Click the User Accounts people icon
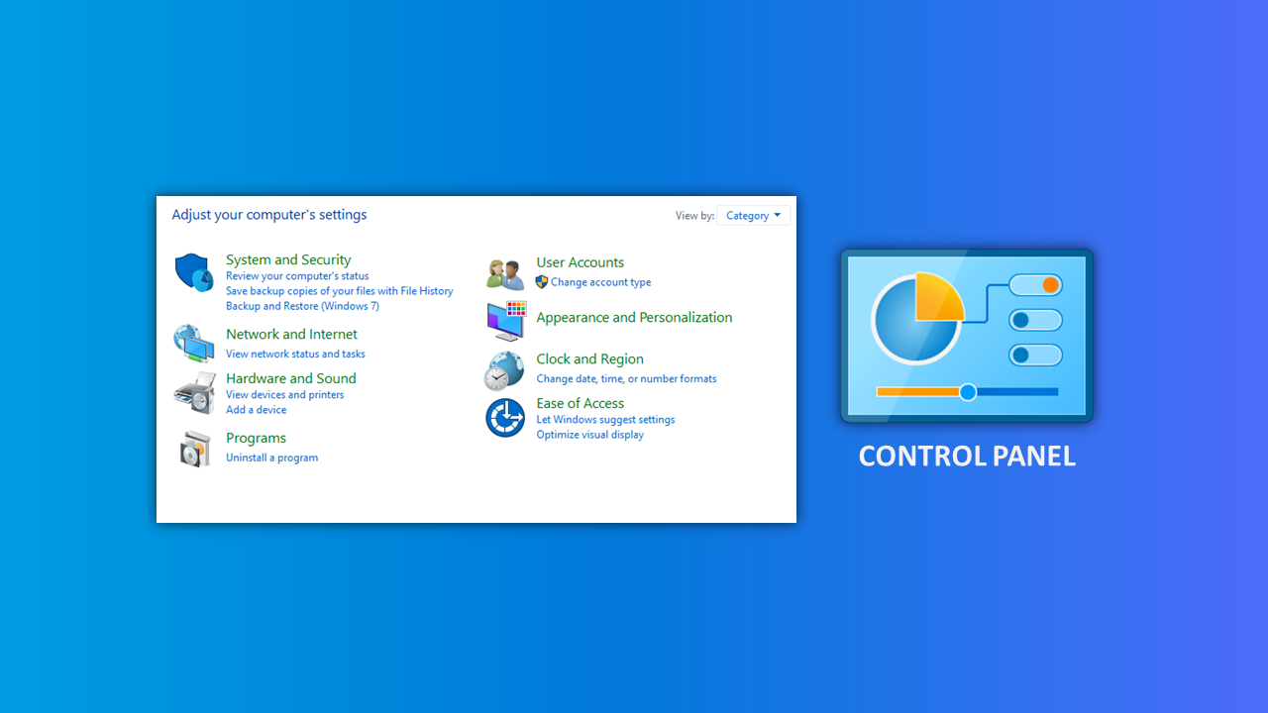Image resolution: width=1268 pixels, height=713 pixels. [505, 273]
